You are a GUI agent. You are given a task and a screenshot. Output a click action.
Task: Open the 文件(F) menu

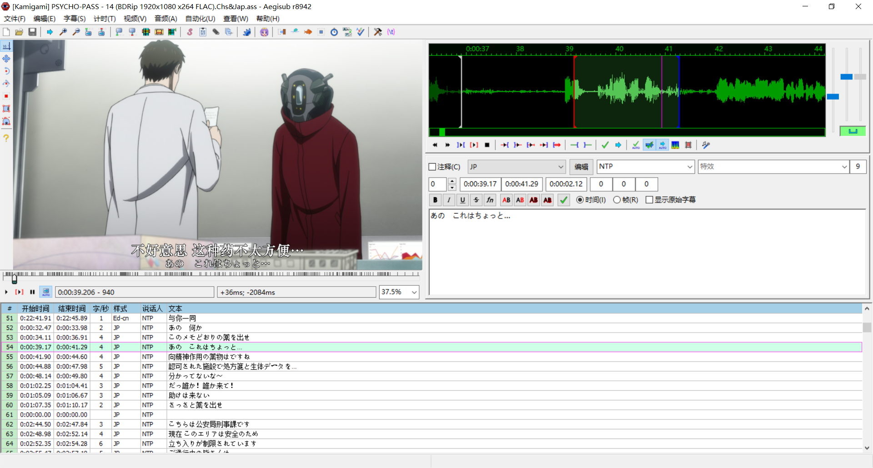(x=15, y=19)
